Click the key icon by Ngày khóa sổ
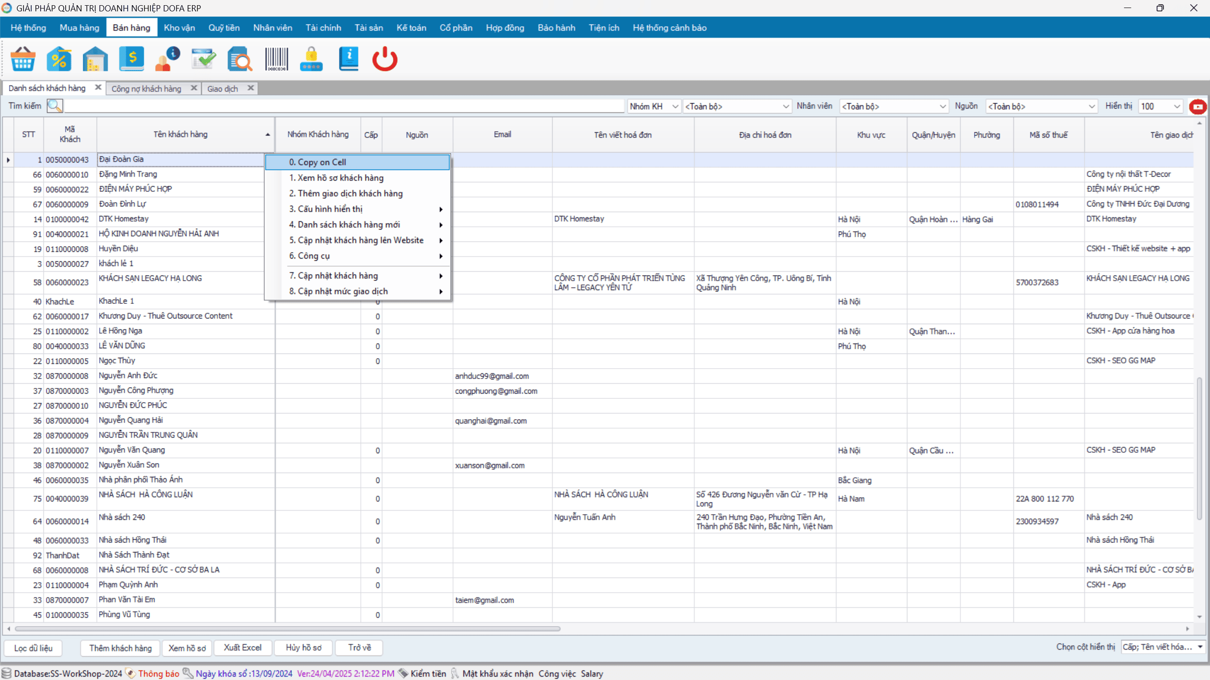The height and width of the screenshot is (680, 1210). click(188, 673)
